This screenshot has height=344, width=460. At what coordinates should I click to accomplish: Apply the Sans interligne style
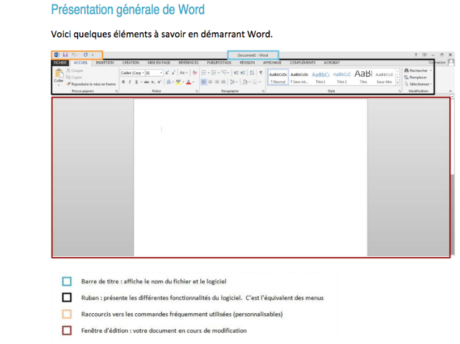[299, 77]
